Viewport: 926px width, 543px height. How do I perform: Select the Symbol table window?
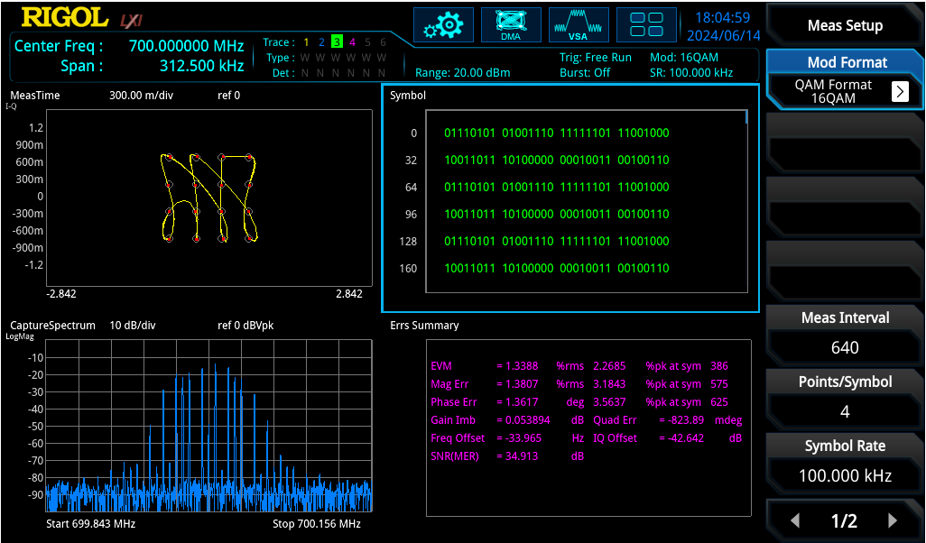coord(570,198)
